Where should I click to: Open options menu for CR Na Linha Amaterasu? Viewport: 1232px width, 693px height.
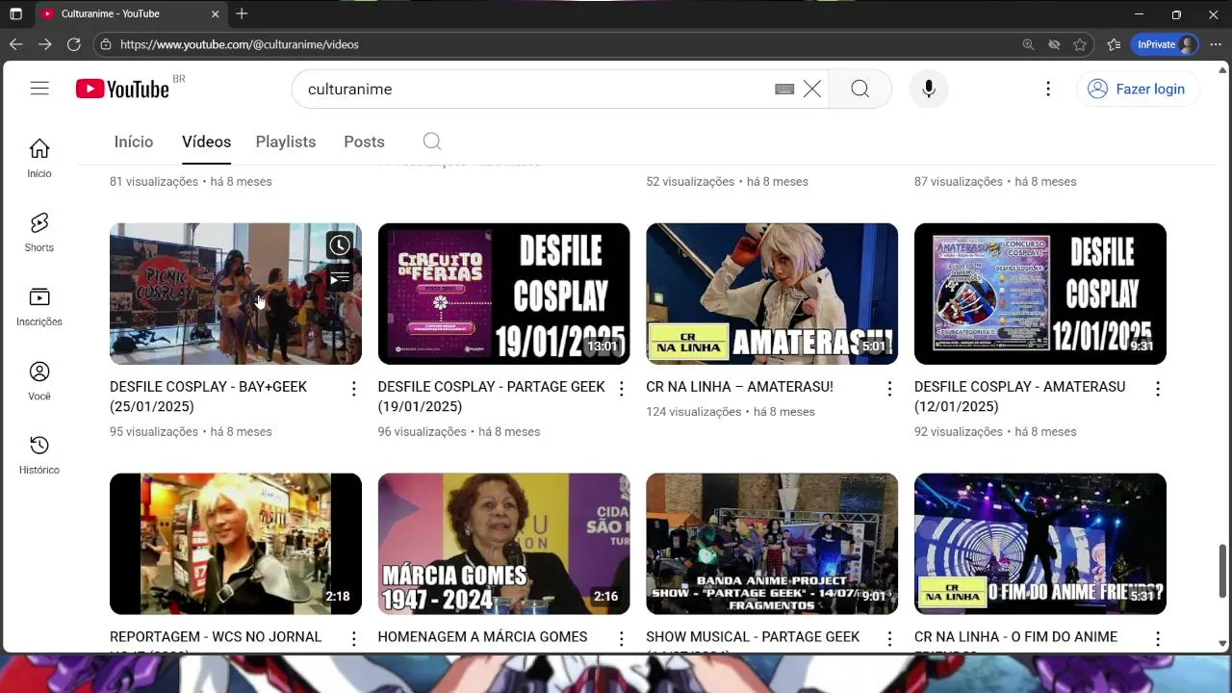[x=890, y=389]
